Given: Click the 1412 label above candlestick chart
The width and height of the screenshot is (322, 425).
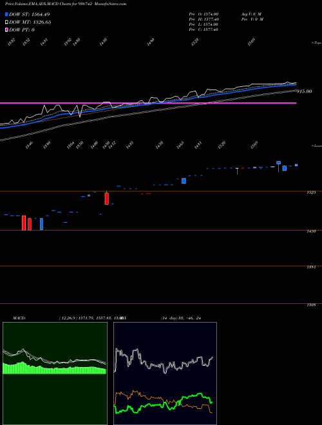Looking at the screenshot, I should click(111, 145).
